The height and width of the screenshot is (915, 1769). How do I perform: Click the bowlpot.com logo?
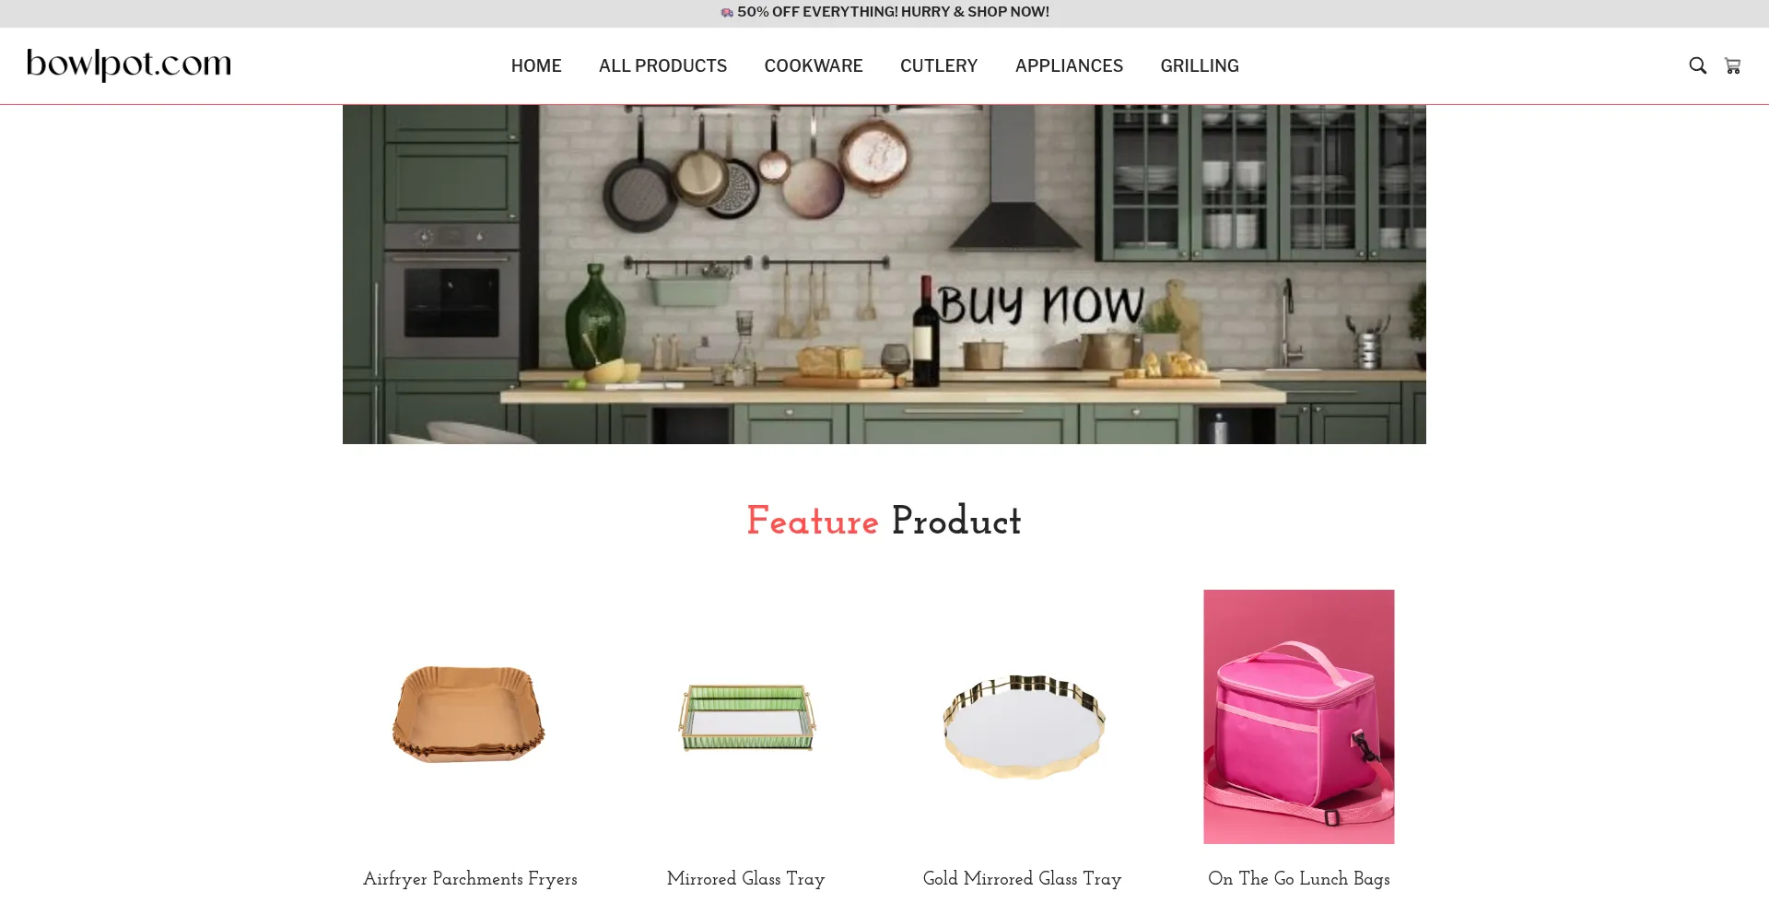(x=129, y=65)
